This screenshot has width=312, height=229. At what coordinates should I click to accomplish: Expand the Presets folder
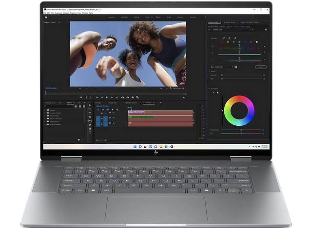tap(45, 110)
